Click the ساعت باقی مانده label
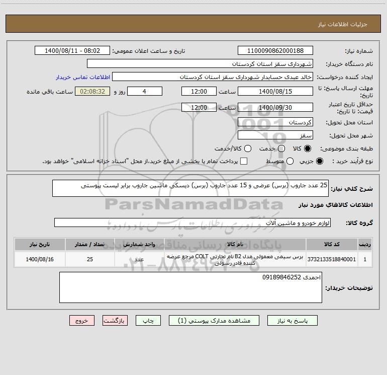The width and height of the screenshot is (387, 375). coord(50,92)
